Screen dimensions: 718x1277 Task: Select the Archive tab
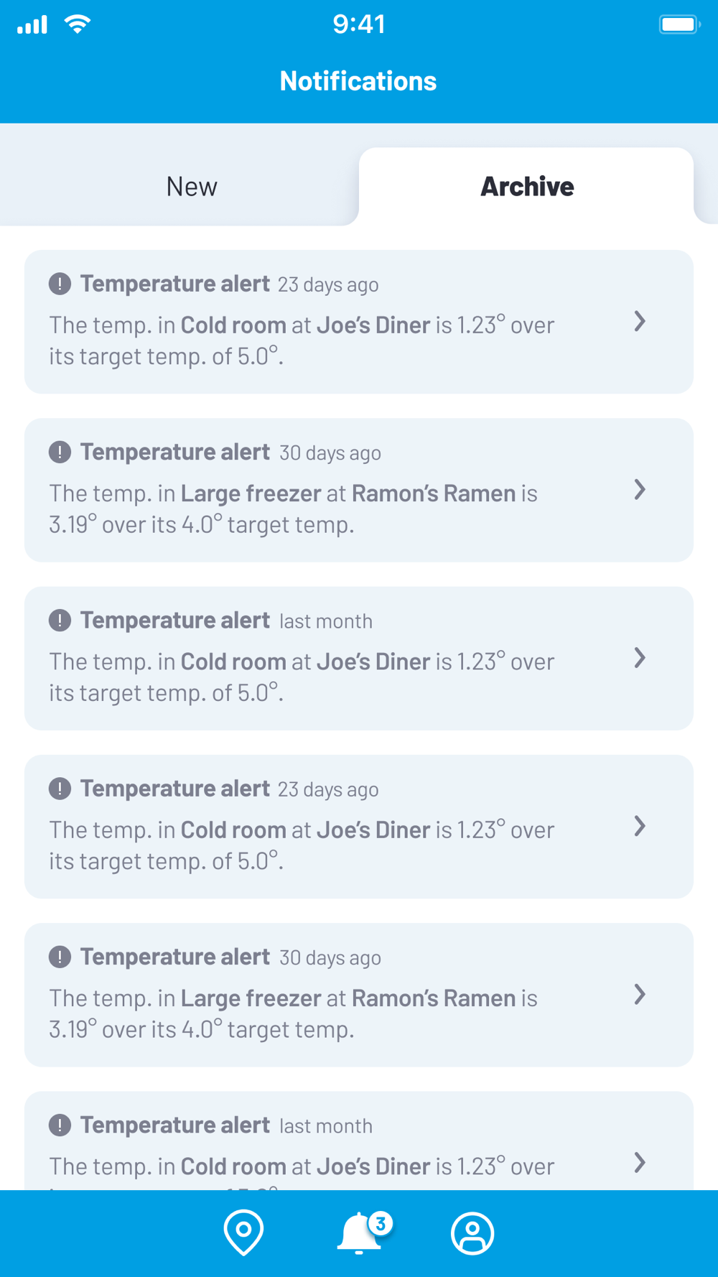[526, 187]
